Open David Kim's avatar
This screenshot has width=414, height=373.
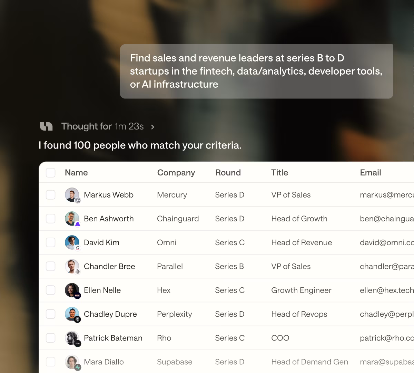[x=72, y=242]
